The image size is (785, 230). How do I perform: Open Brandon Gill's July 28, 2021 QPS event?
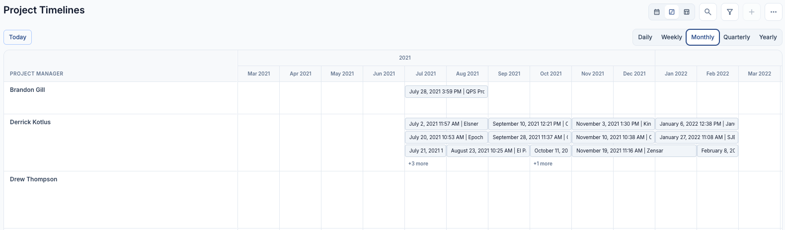click(446, 91)
